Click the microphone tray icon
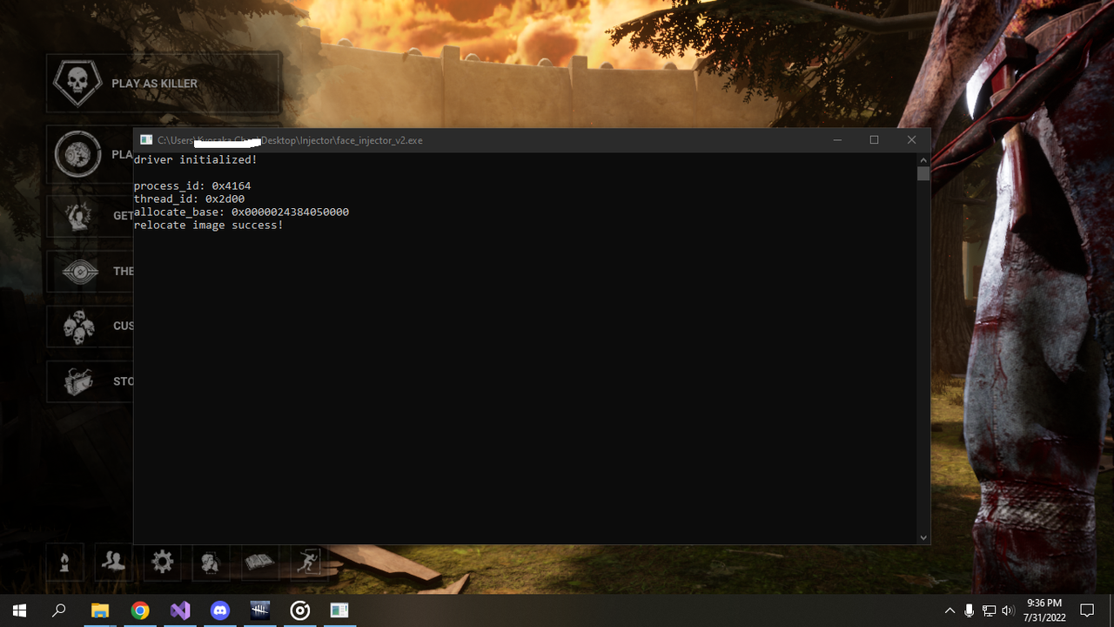The height and width of the screenshot is (627, 1114). point(970,610)
